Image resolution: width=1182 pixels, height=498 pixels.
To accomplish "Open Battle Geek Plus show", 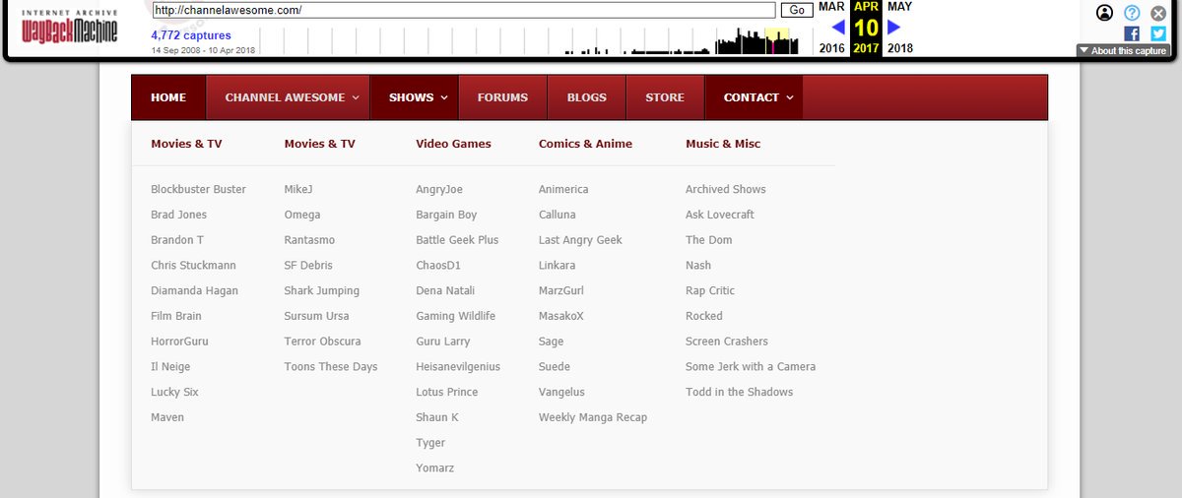I will [x=457, y=240].
